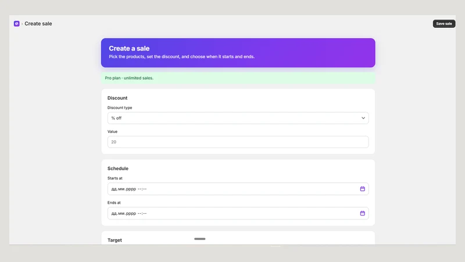Click the 'Schedule' section heading
The height and width of the screenshot is (262, 465).
coord(118,168)
